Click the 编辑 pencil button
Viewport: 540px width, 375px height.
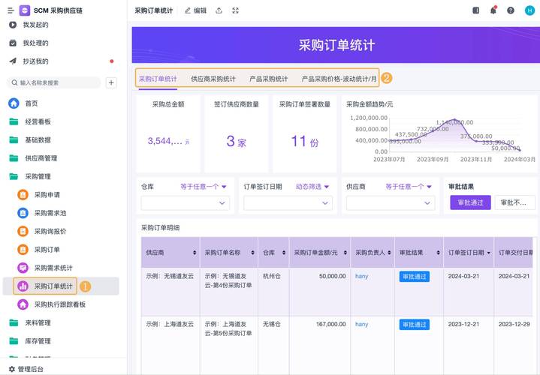[195, 10]
